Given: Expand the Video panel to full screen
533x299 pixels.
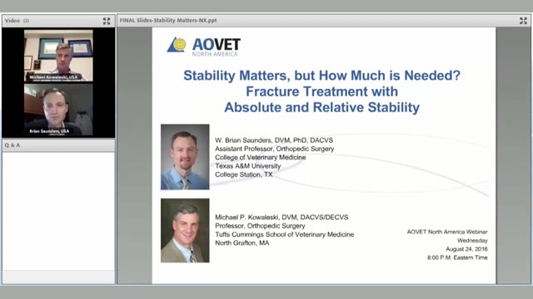Looking at the screenshot, I should (x=107, y=21).
